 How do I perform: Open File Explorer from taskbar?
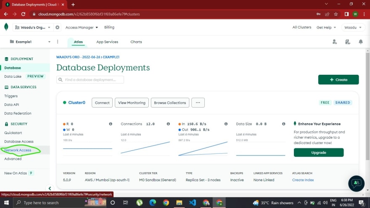coord(179,203)
